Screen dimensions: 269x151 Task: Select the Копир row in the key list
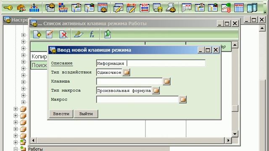[x=39, y=56]
